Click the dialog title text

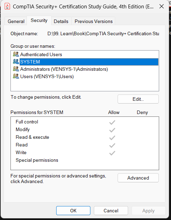pos(83,7)
